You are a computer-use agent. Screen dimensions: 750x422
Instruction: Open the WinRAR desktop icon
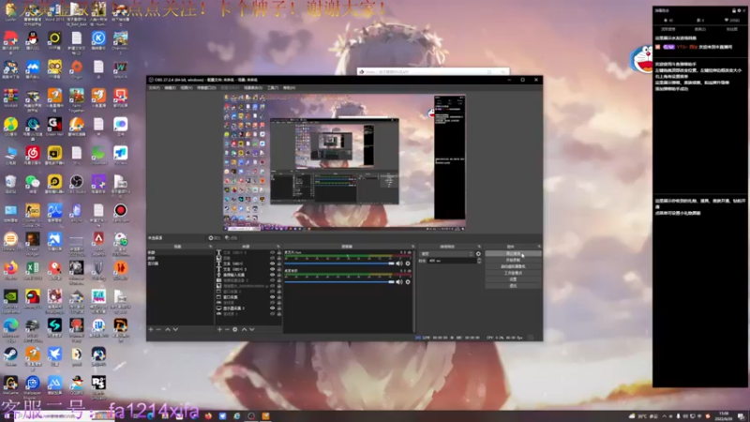10,98
